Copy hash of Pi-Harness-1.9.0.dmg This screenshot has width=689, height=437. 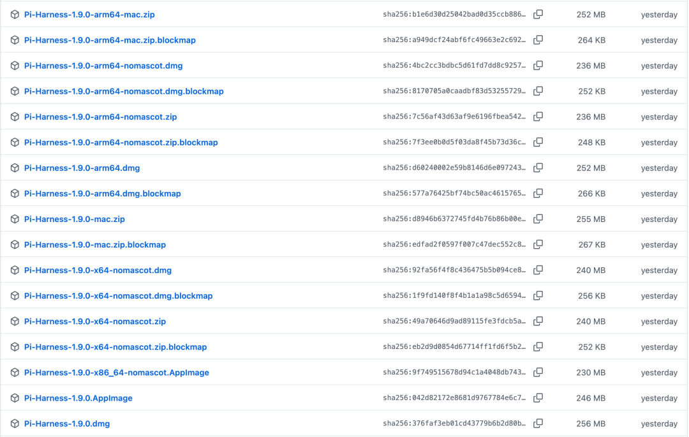[x=538, y=424]
